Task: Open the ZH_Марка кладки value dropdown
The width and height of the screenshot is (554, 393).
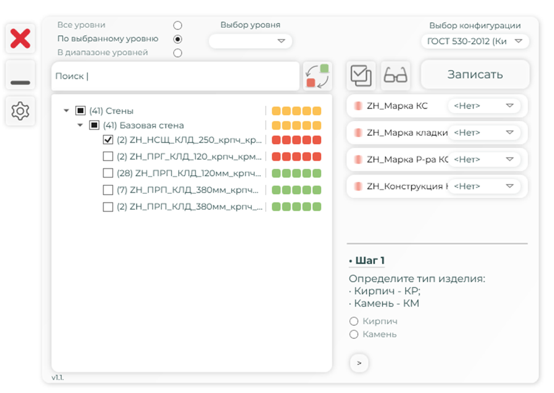Action: coord(483,133)
